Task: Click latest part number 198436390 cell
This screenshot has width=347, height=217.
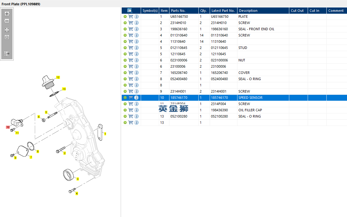Action: pos(223,110)
